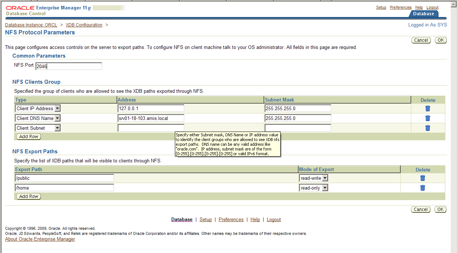458x253 pixels.
Task: Focus the NFS Port input field
Action: 69,66
